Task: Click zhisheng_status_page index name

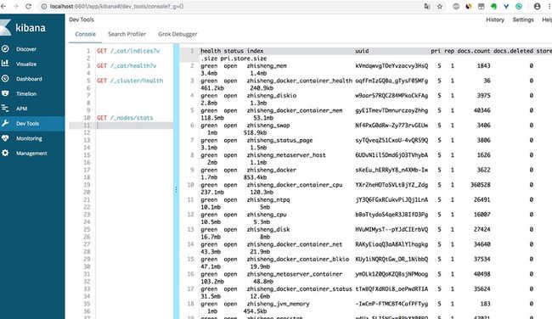Action: (279, 140)
